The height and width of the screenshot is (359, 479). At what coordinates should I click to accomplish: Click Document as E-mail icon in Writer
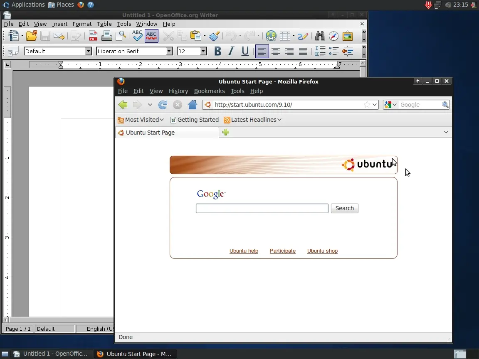point(59,36)
